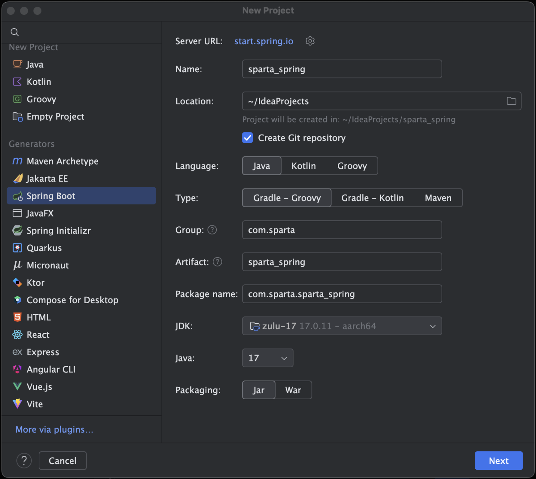Click the Location path field
The image size is (536, 479).
(x=382, y=101)
